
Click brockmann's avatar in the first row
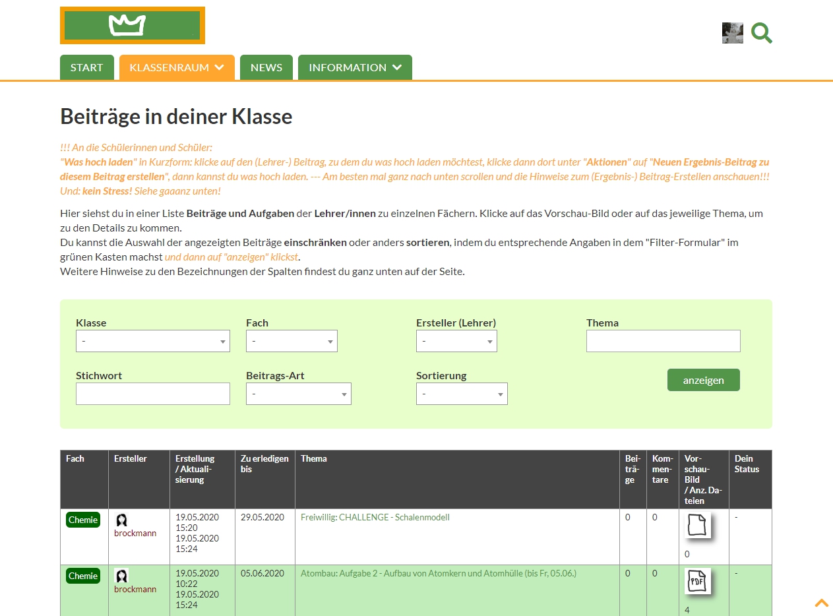121,520
